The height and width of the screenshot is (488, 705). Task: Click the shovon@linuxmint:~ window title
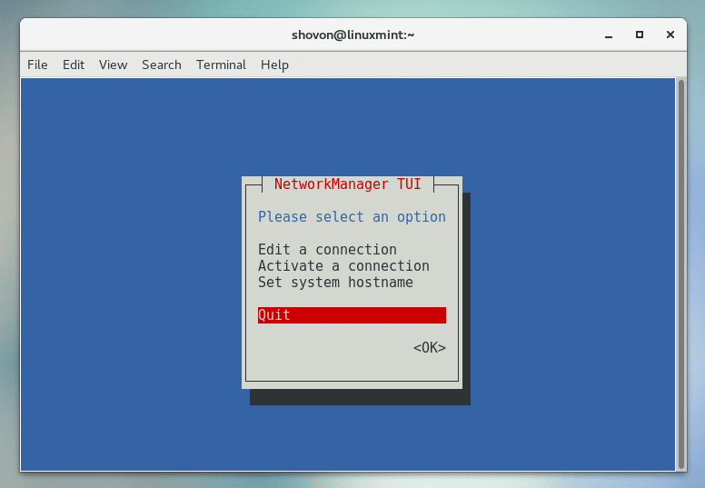352,35
